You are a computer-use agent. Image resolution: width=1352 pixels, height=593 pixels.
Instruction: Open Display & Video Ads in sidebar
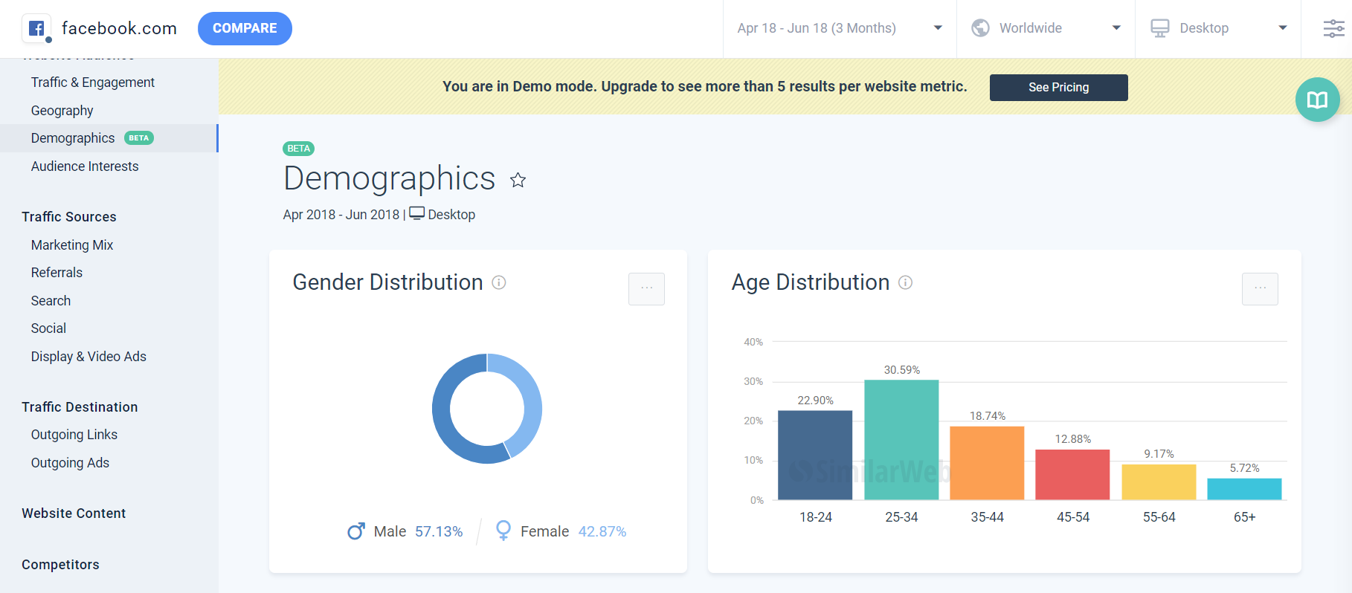[88, 357]
